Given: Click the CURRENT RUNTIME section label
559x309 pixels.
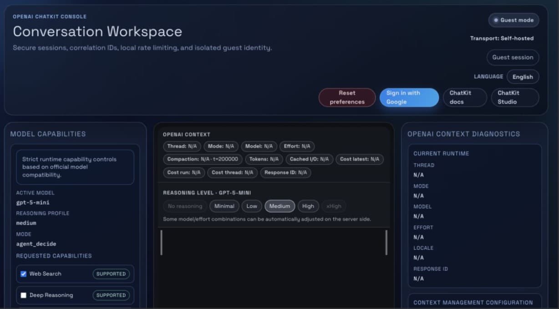Looking at the screenshot, I should [441, 154].
